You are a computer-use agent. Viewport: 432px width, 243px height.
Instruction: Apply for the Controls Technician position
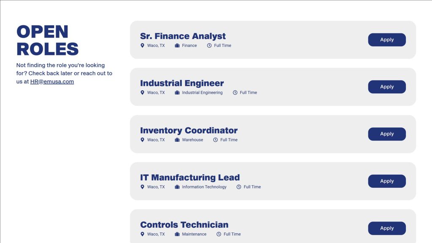pos(387,228)
